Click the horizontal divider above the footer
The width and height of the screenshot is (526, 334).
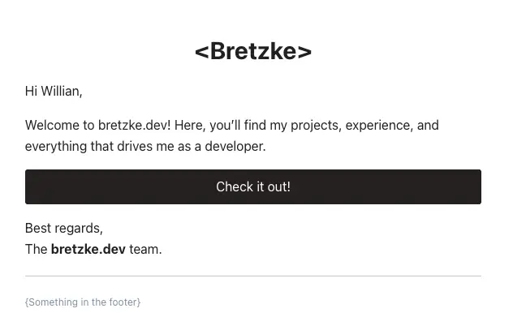click(253, 276)
